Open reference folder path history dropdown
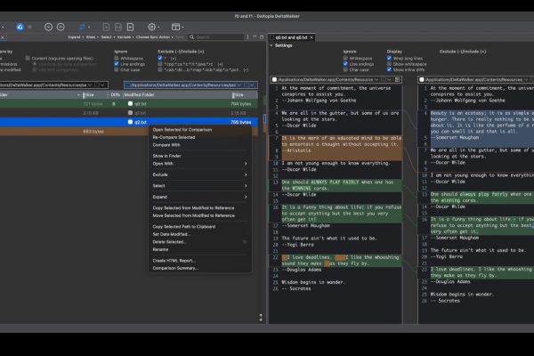The height and width of the screenshot is (356, 534). click(90, 85)
